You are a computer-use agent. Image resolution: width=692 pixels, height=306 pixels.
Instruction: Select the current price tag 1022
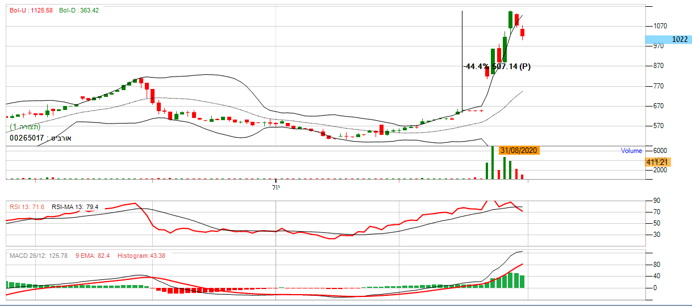click(x=668, y=40)
